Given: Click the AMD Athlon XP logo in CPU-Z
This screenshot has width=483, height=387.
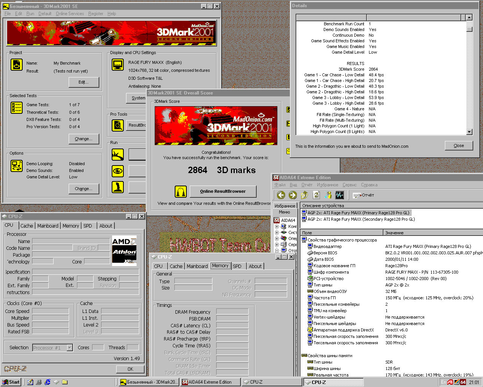Looking at the screenshot, I should [x=124, y=251].
